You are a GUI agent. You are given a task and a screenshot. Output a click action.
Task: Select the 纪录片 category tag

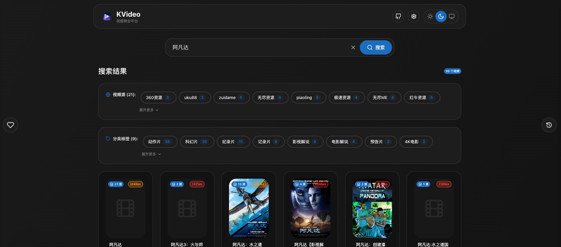[233, 142]
